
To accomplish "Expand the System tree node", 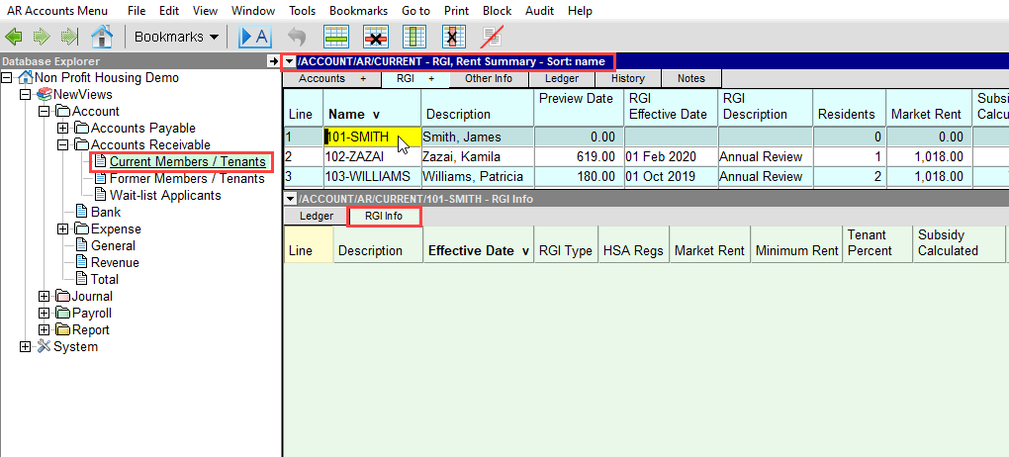I will pyautogui.click(x=26, y=347).
